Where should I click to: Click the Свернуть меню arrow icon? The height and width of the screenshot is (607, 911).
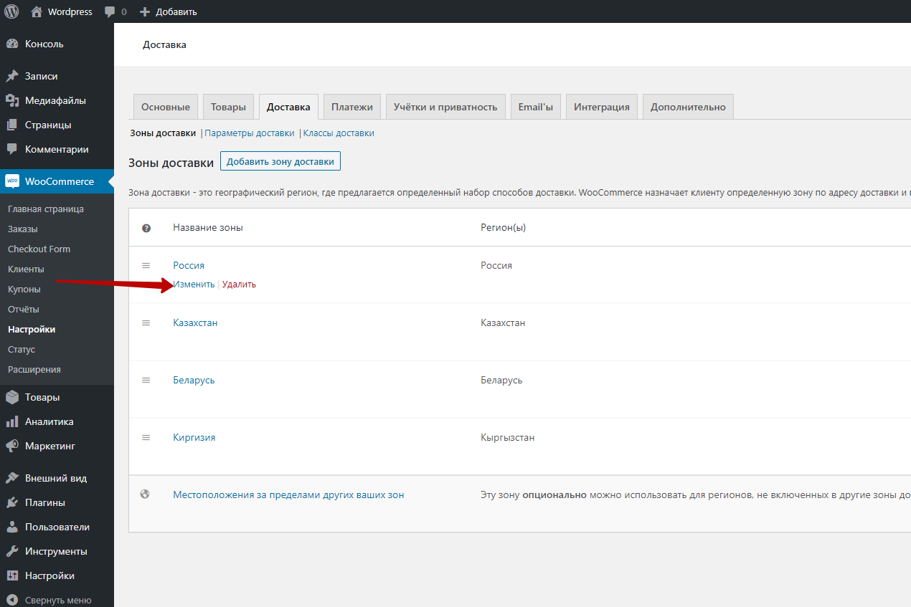coord(12,600)
